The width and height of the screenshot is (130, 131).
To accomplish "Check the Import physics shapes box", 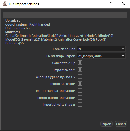I will [x=80, y=105].
